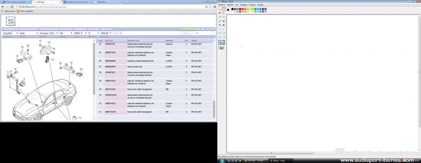Switch to the ETKA Online en Español tab
Image resolution: width=421 pixels, height=163 pixels.
click(16, 2)
